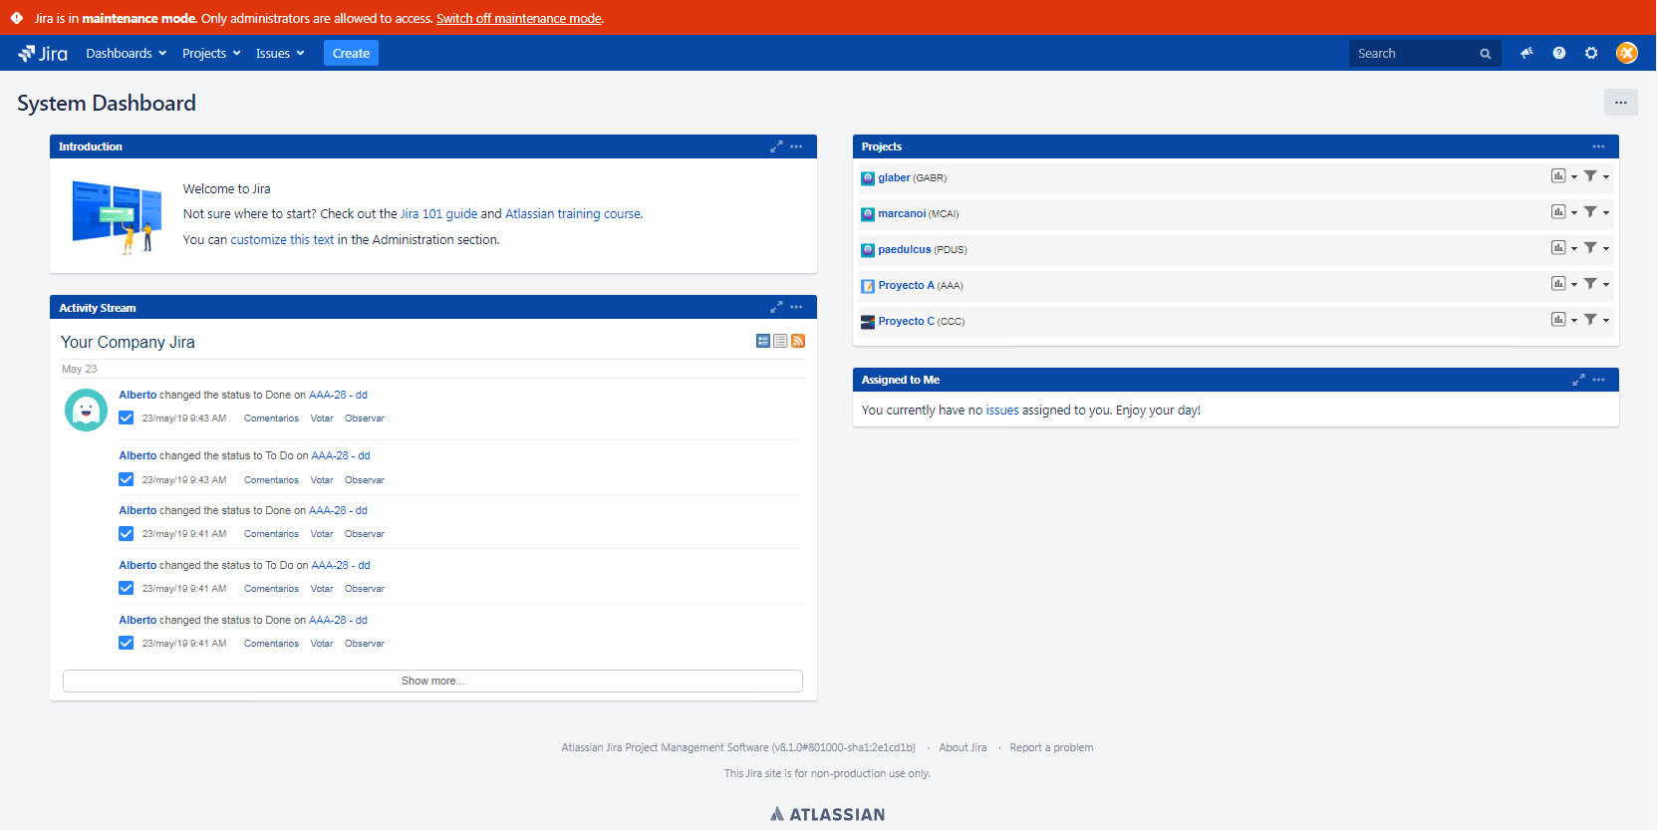Click the Show more... button
Screen dimensions: 1657x830
[x=432, y=681]
